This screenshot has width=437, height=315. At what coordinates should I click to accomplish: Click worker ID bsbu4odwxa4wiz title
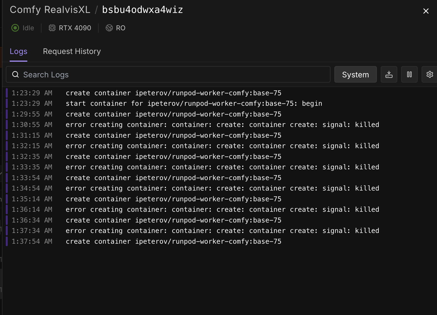(142, 10)
